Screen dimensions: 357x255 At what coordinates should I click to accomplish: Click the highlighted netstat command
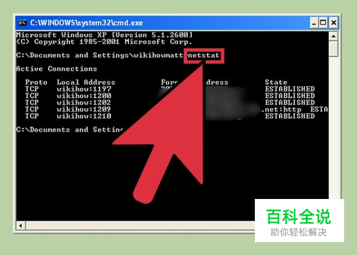click(204, 56)
